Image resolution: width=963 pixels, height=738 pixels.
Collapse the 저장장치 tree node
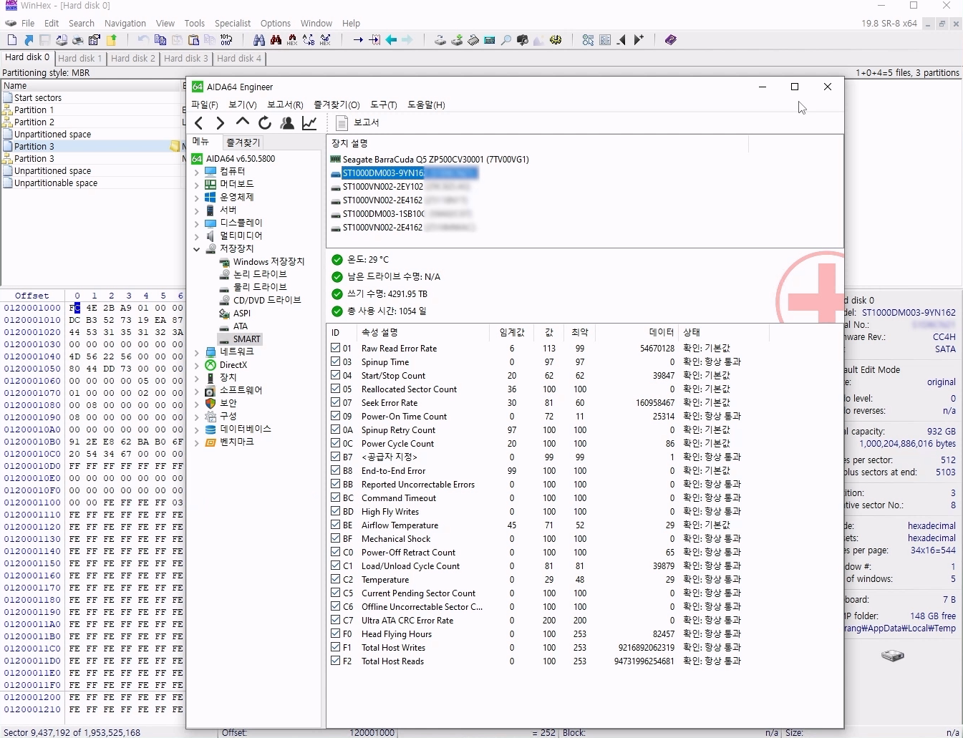coord(197,249)
